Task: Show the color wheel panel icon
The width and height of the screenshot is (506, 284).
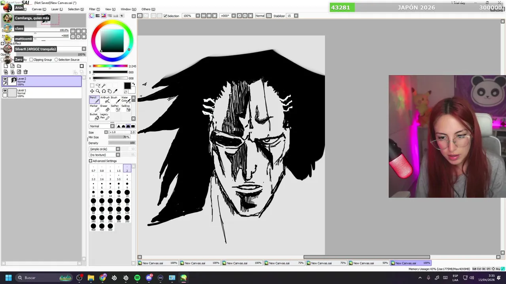Action: click(x=92, y=16)
